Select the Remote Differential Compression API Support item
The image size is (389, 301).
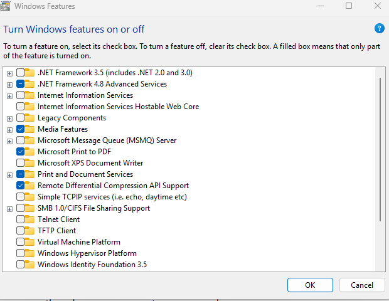113,186
